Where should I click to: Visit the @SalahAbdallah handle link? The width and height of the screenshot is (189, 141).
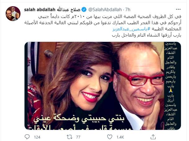[x=105, y=10]
